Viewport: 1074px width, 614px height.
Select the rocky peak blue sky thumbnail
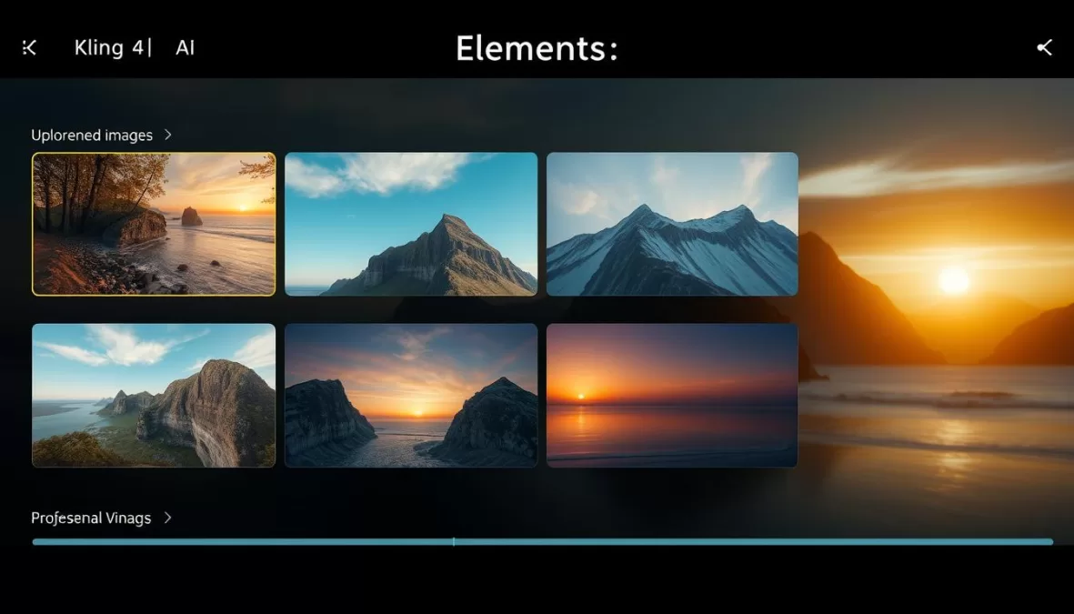[x=411, y=224]
